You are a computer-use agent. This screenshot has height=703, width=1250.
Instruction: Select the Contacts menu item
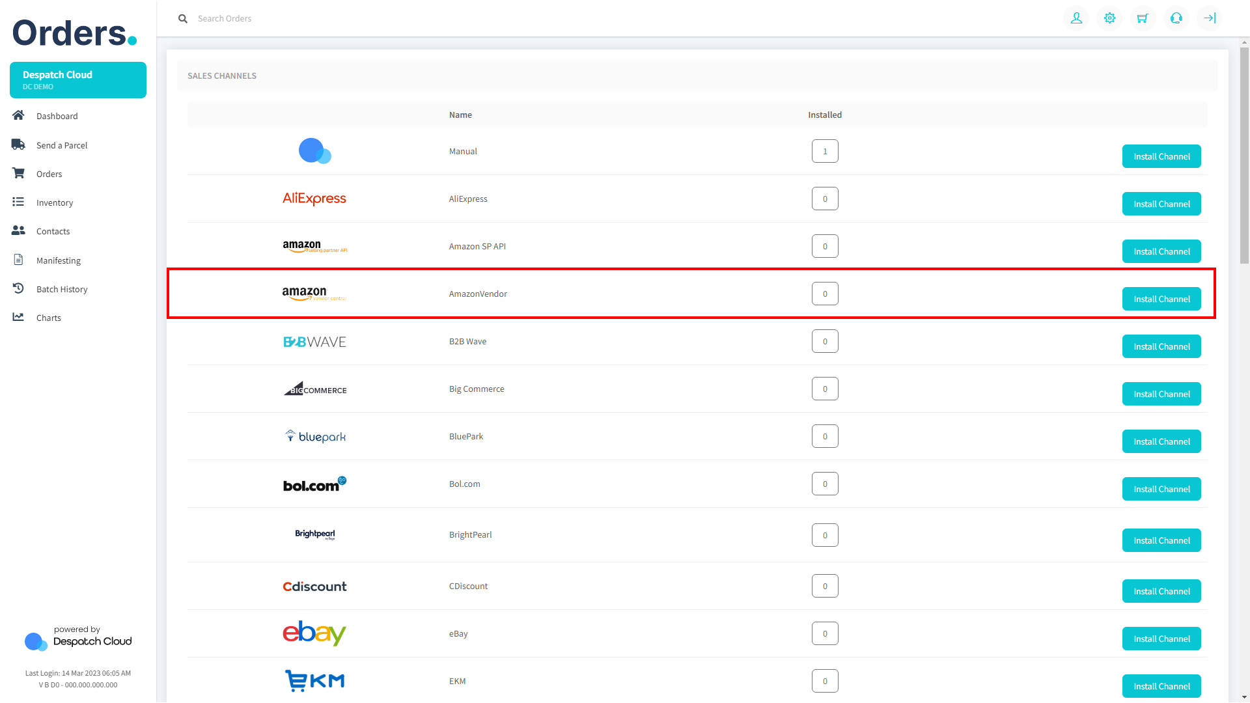click(x=53, y=231)
